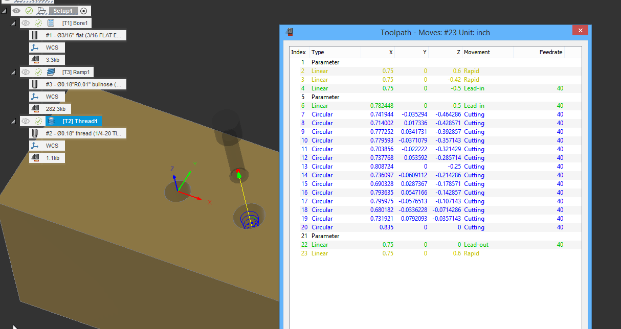621x329 pixels.
Task: Click the Setup1 origin target icon
Action: (83, 10)
